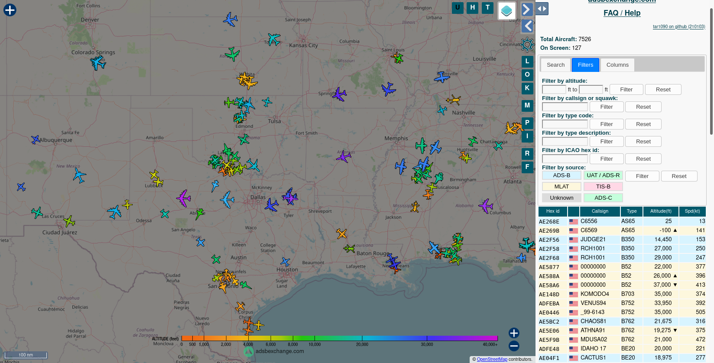
Task: Click the R map control button
Action: click(x=527, y=154)
